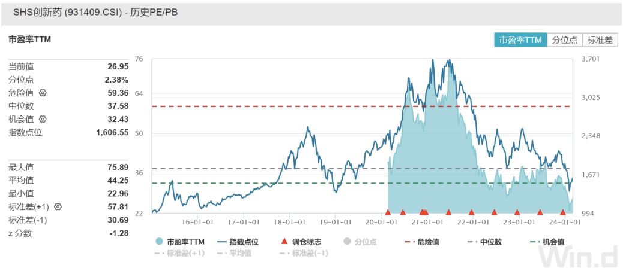Toggle the 指数点位 line legend
The height and width of the screenshot is (271, 623).
pos(221,242)
